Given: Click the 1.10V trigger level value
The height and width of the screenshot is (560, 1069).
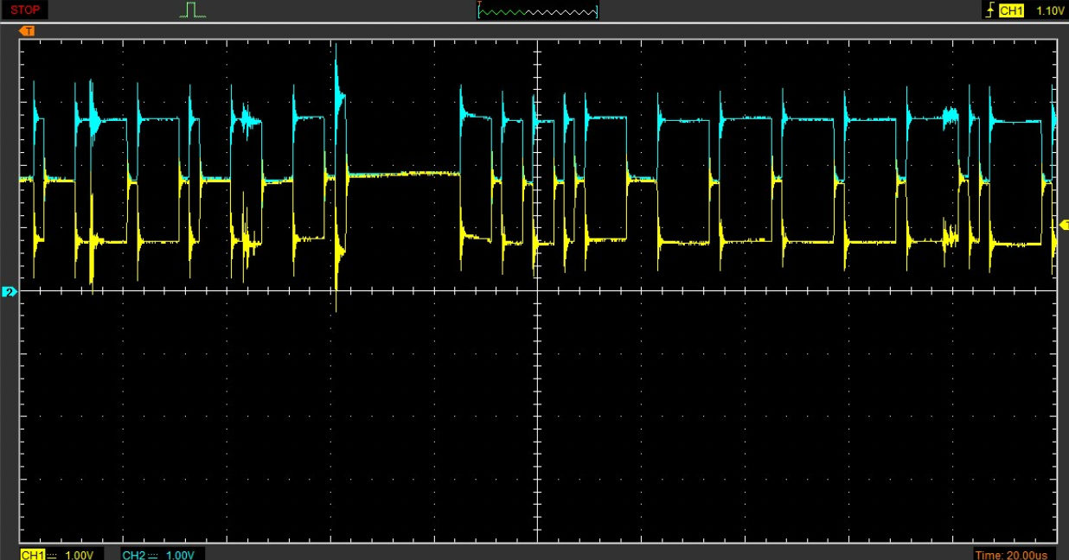Looking at the screenshot, I should pos(1049,10).
